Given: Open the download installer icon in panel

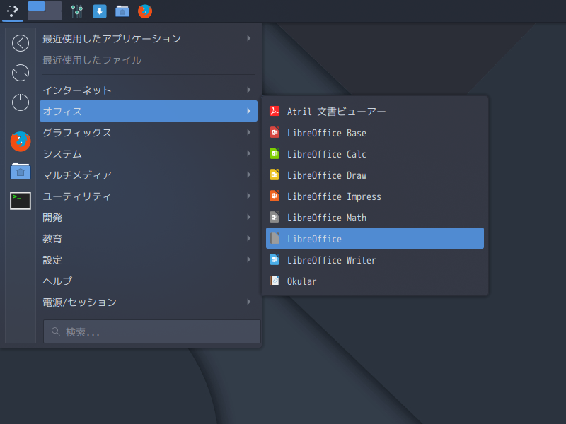Looking at the screenshot, I should [100, 11].
